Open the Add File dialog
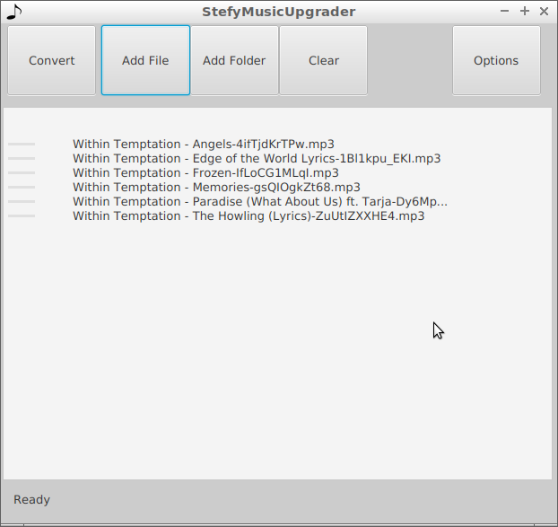 click(145, 60)
